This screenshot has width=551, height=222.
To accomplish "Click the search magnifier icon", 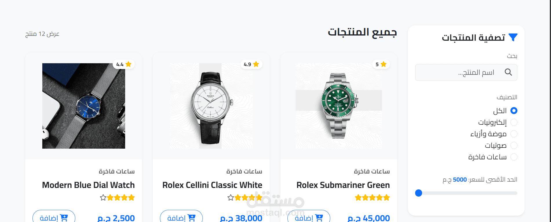I will coord(508,72).
